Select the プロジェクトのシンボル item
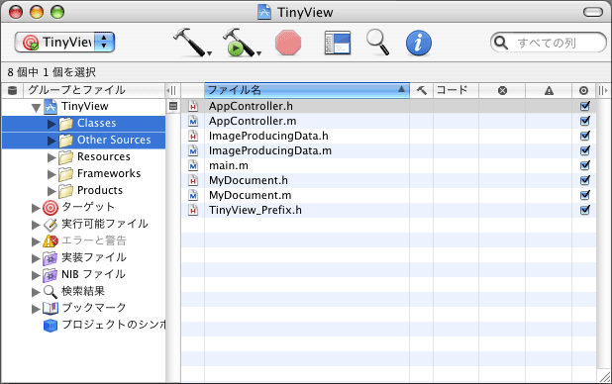 tap(114, 325)
